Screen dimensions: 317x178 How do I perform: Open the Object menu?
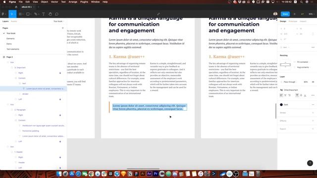[x=45, y=2]
